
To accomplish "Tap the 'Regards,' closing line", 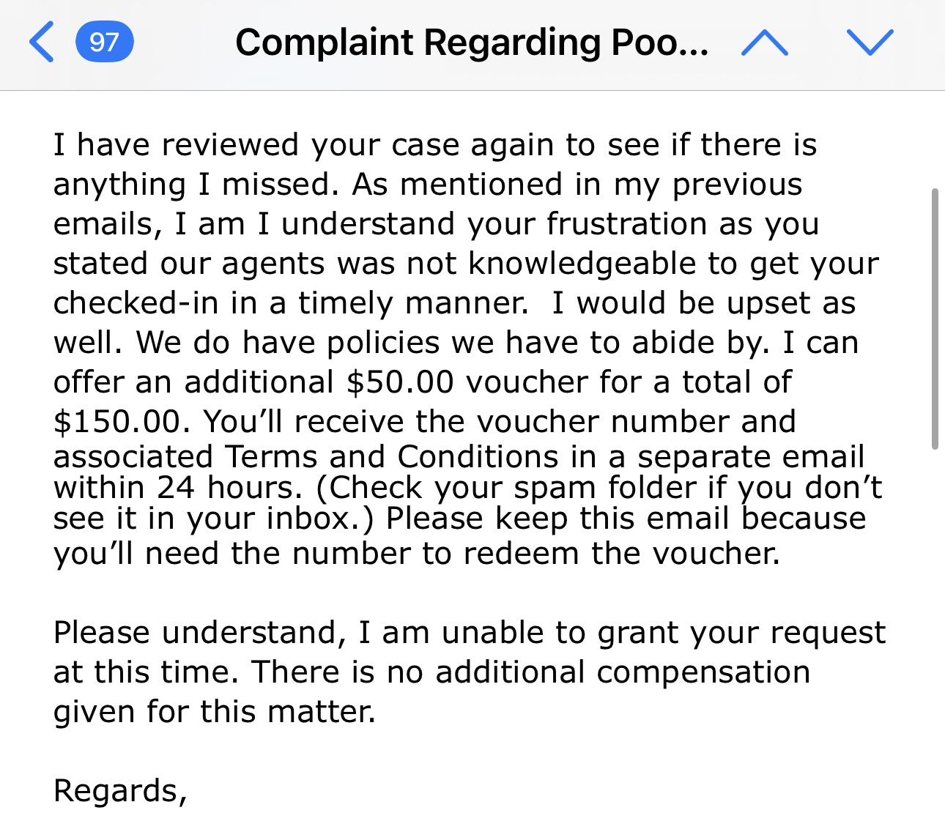I will coord(120,791).
